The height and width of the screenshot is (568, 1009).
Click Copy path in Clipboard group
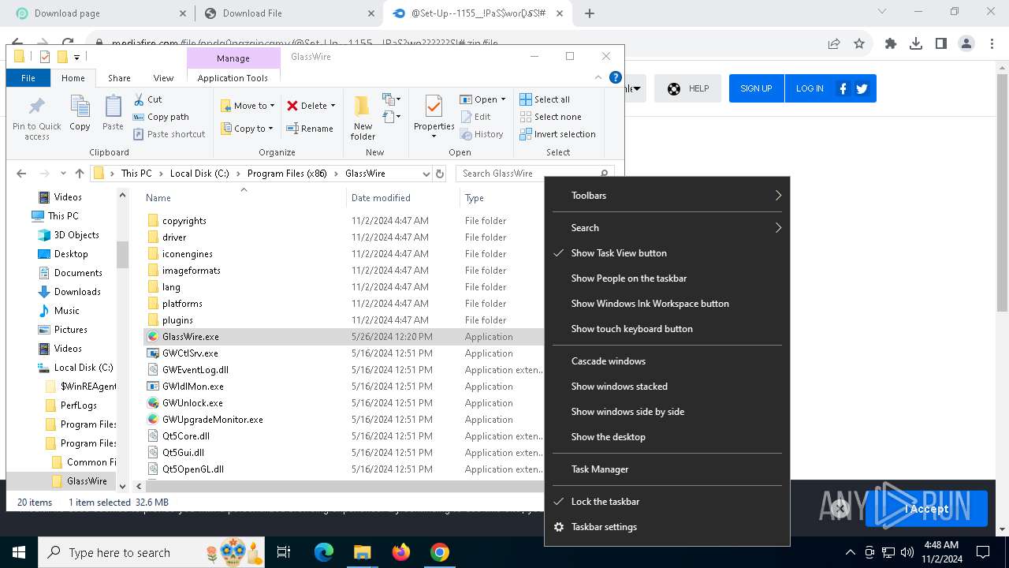tap(161, 117)
